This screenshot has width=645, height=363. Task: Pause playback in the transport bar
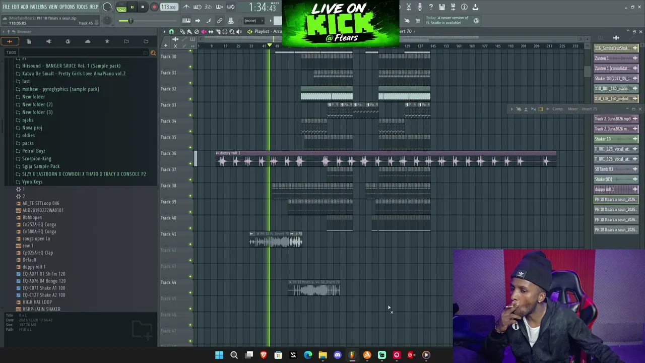click(x=132, y=7)
